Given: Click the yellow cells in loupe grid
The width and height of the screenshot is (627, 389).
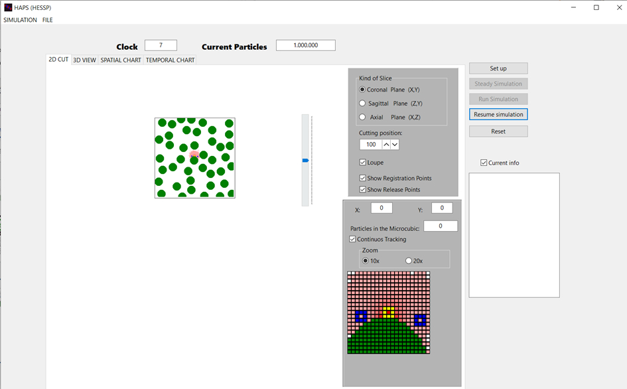Looking at the screenshot, I should (x=389, y=311).
